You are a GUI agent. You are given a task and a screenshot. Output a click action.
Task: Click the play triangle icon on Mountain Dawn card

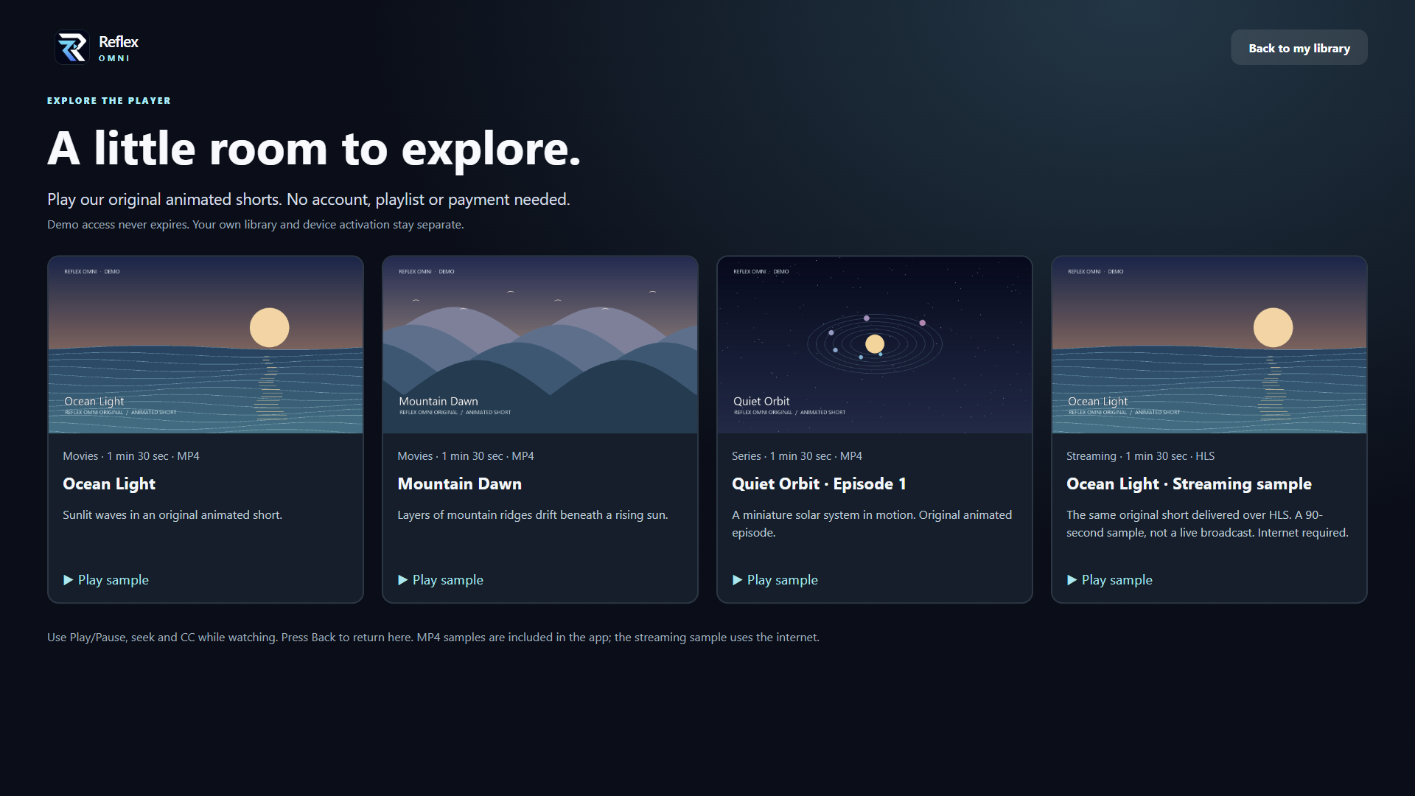coord(403,580)
